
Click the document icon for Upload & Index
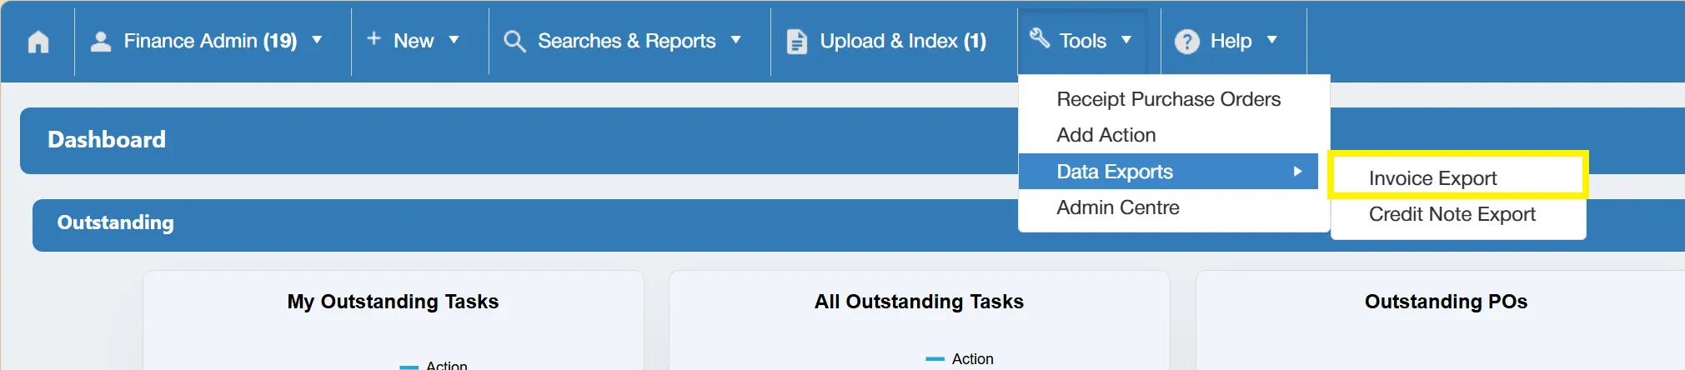pyautogui.click(x=797, y=42)
